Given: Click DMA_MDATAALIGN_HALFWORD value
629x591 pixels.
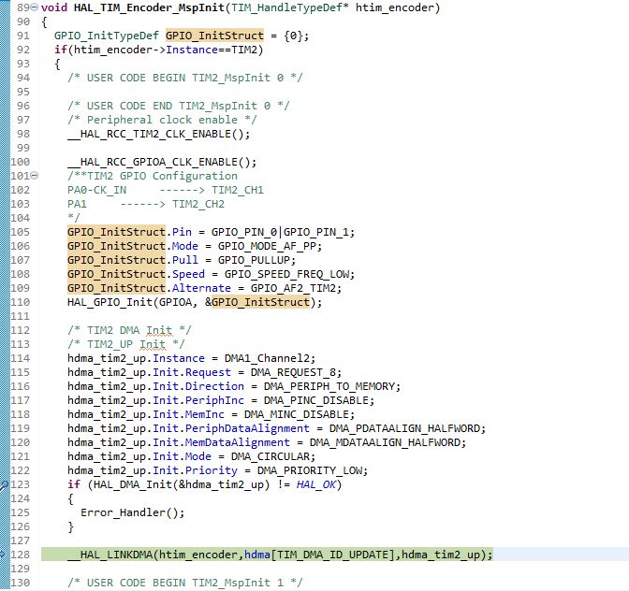Looking at the screenshot, I should [385, 442].
